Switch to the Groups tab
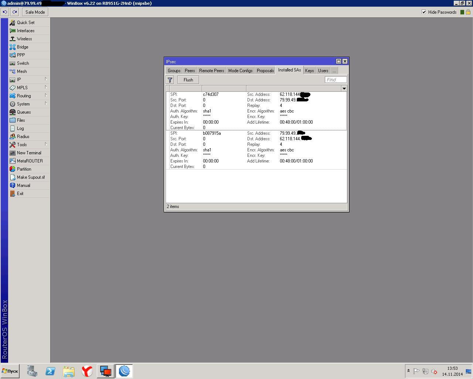The height and width of the screenshot is (379, 473). click(x=174, y=71)
